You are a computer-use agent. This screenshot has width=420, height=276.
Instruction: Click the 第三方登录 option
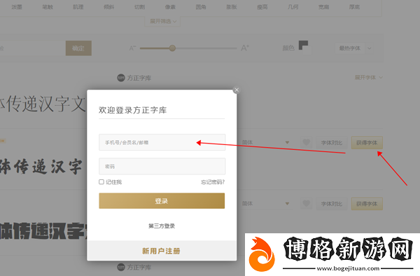(x=162, y=226)
